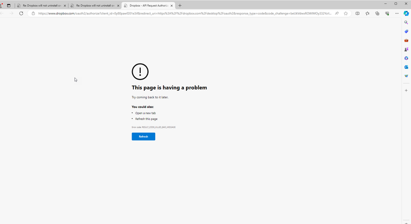Click the heading This page is having a problem
The image size is (411, 224).
[170, 88]
